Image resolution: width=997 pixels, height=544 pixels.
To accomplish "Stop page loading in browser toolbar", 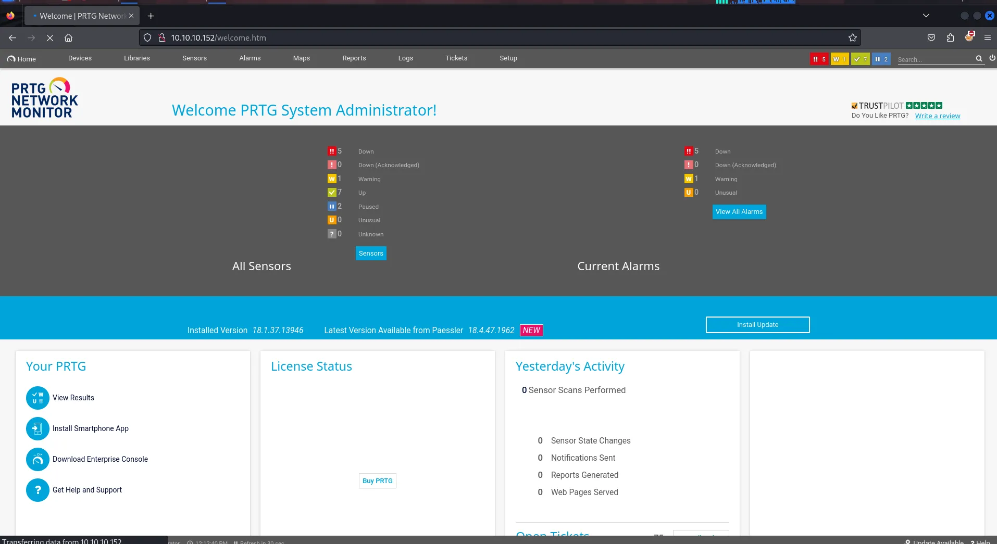I will (50, 37).
